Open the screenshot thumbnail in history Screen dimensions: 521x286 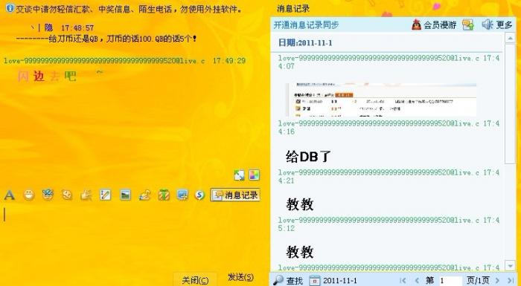(382, 100)
